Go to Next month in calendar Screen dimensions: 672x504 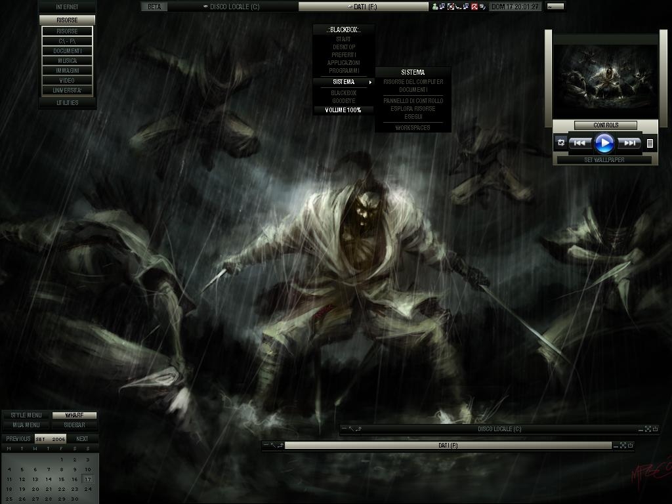coord(82,439)
